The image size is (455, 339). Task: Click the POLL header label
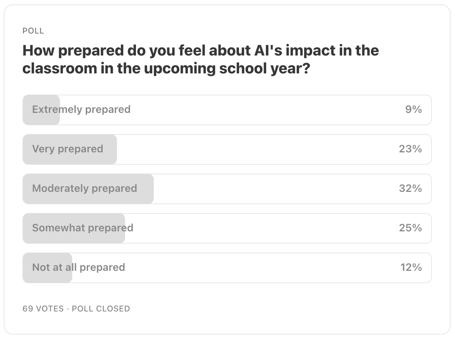pyautogui.click(x=33, y=31)
